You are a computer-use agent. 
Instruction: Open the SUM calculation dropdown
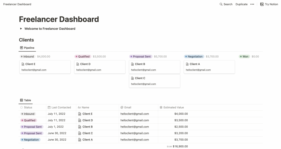pos(177,146)
